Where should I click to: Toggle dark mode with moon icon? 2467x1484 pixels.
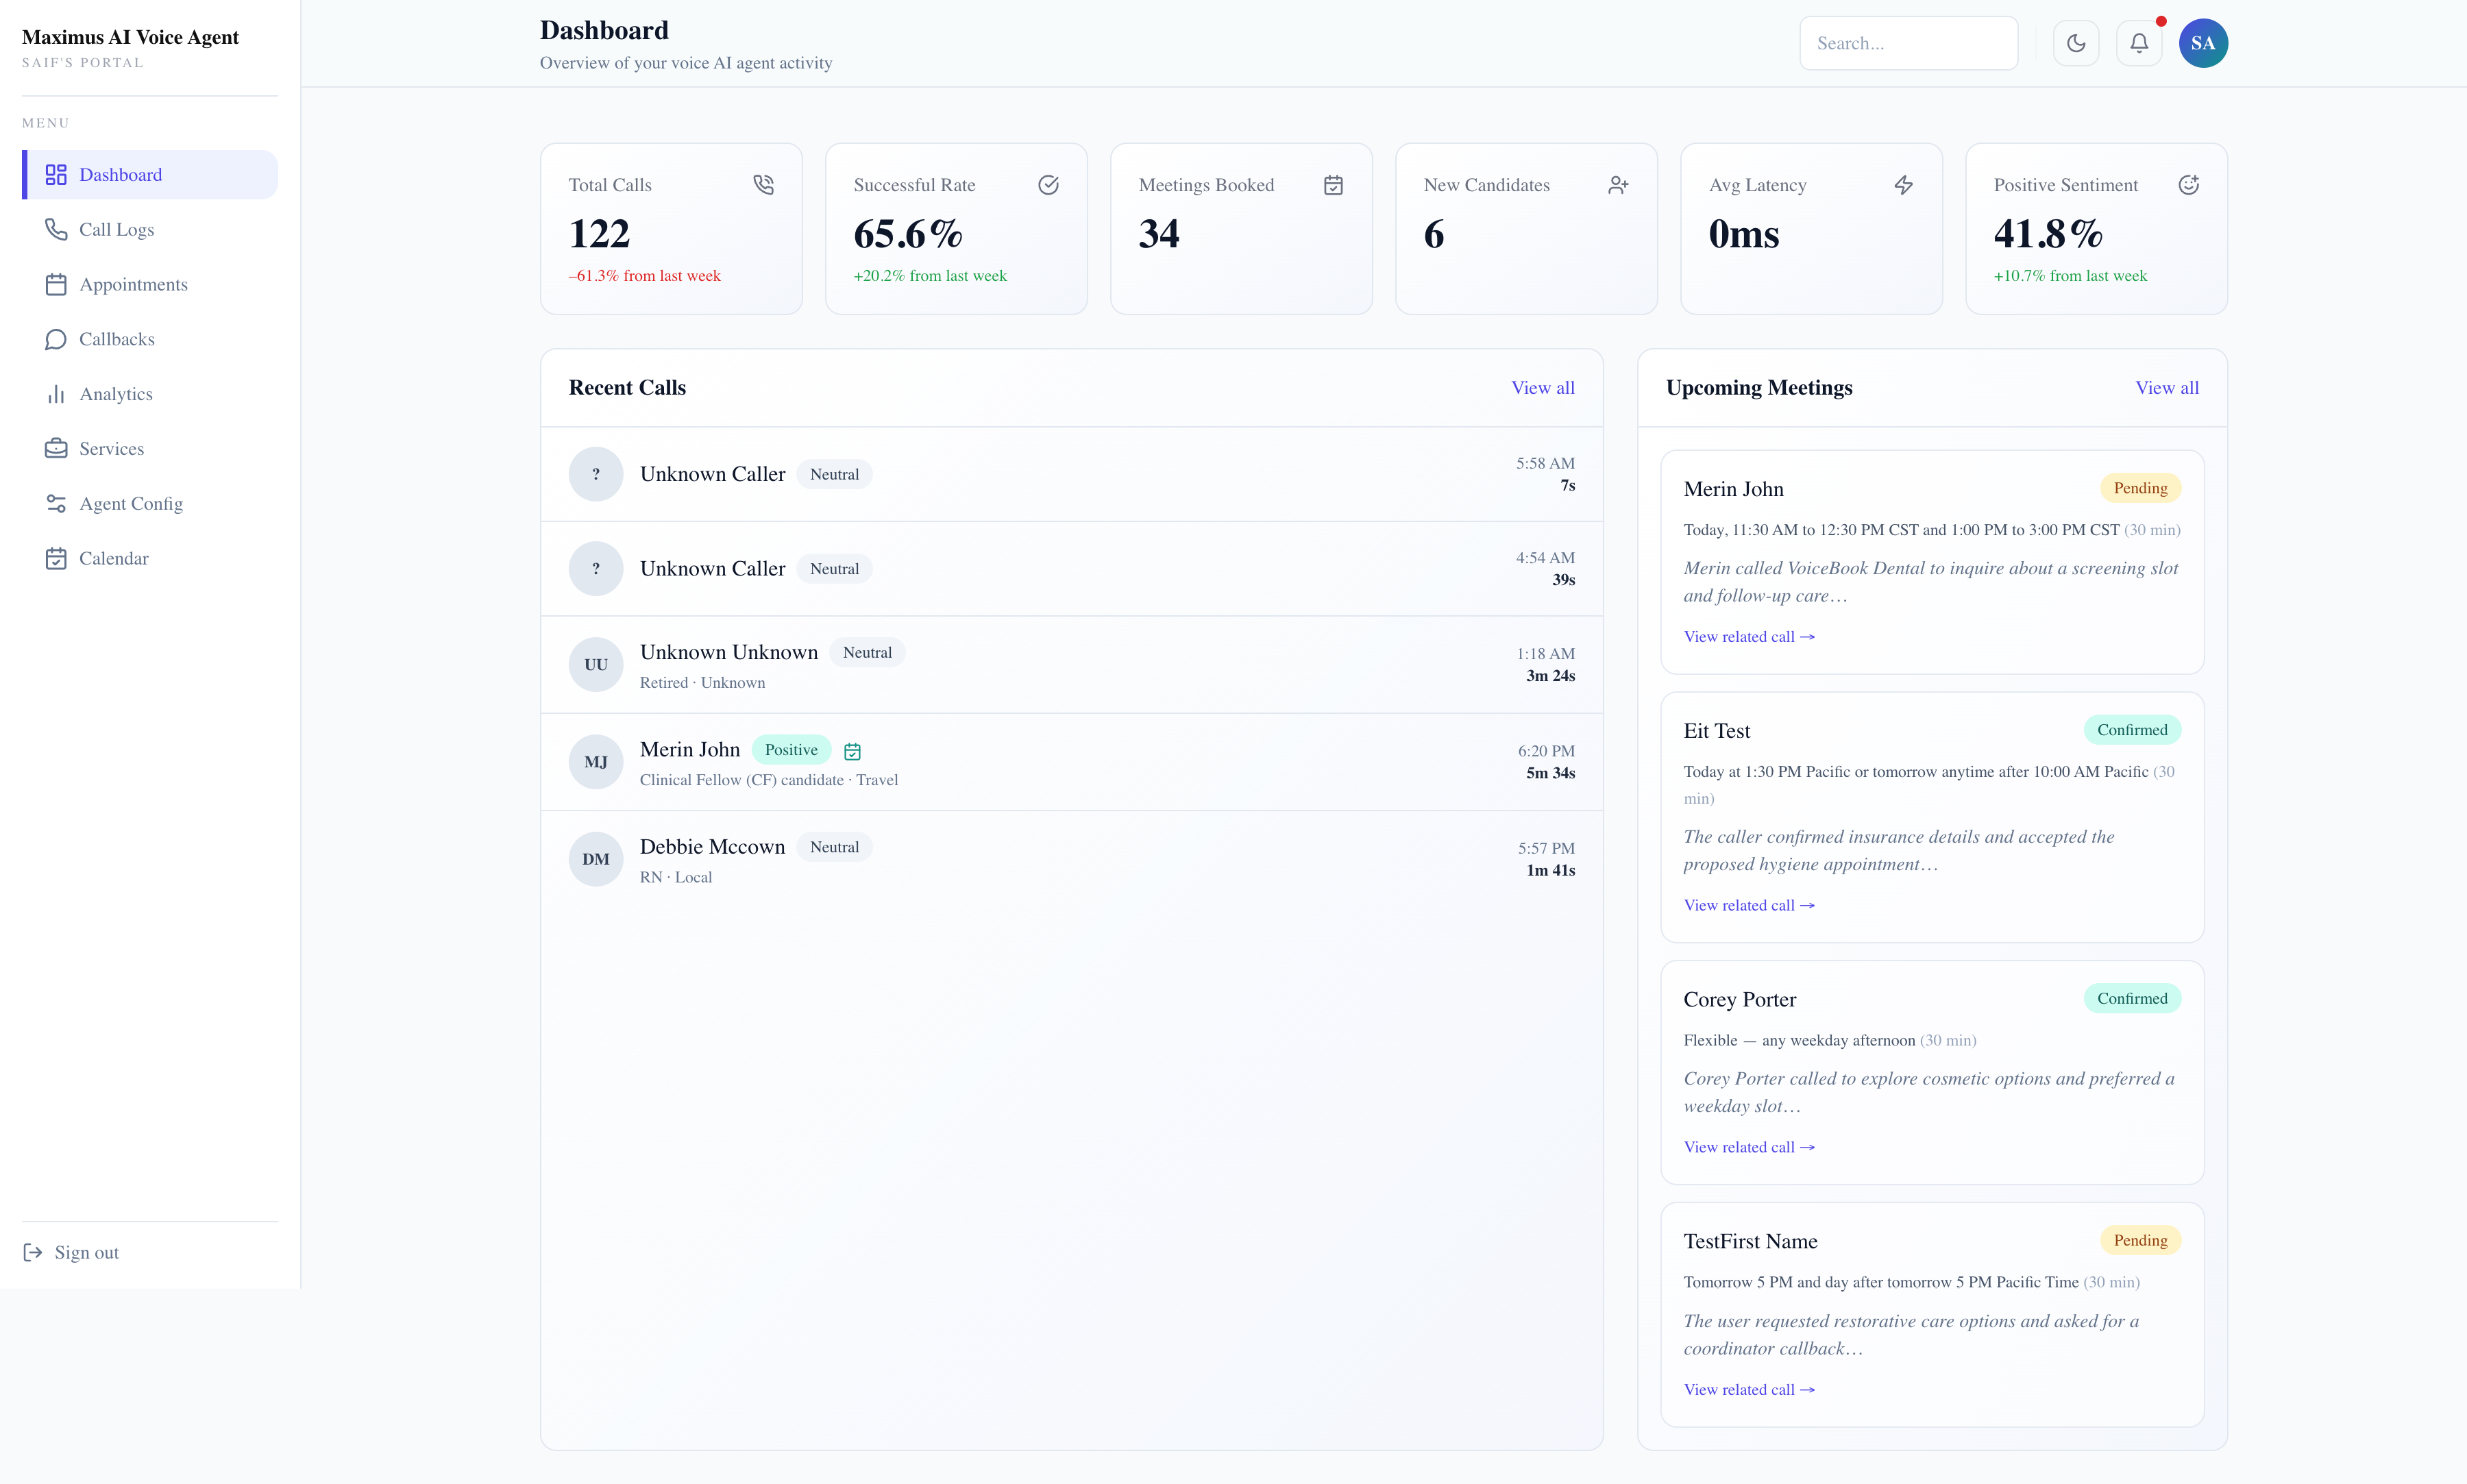point(2076,43)
